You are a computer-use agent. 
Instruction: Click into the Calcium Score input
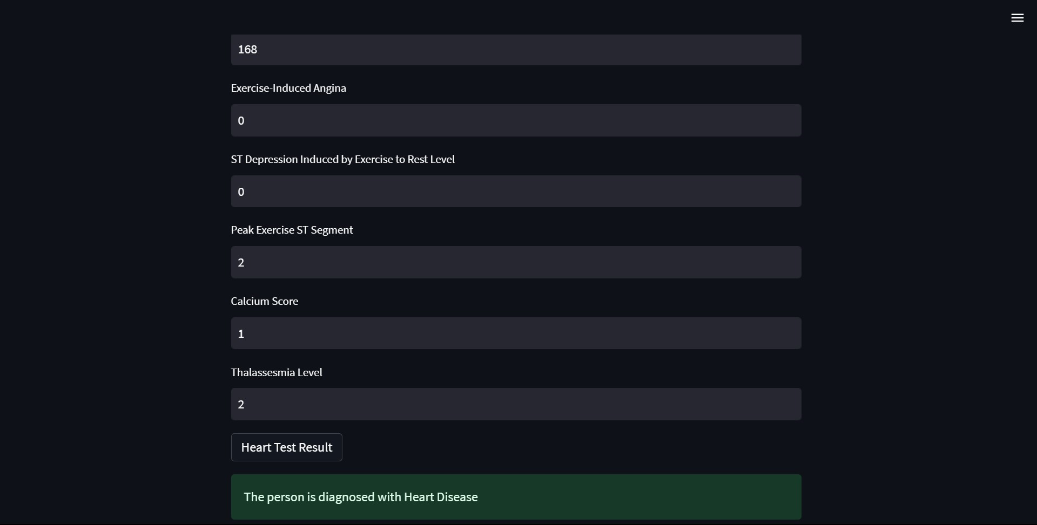coord(516,333)
